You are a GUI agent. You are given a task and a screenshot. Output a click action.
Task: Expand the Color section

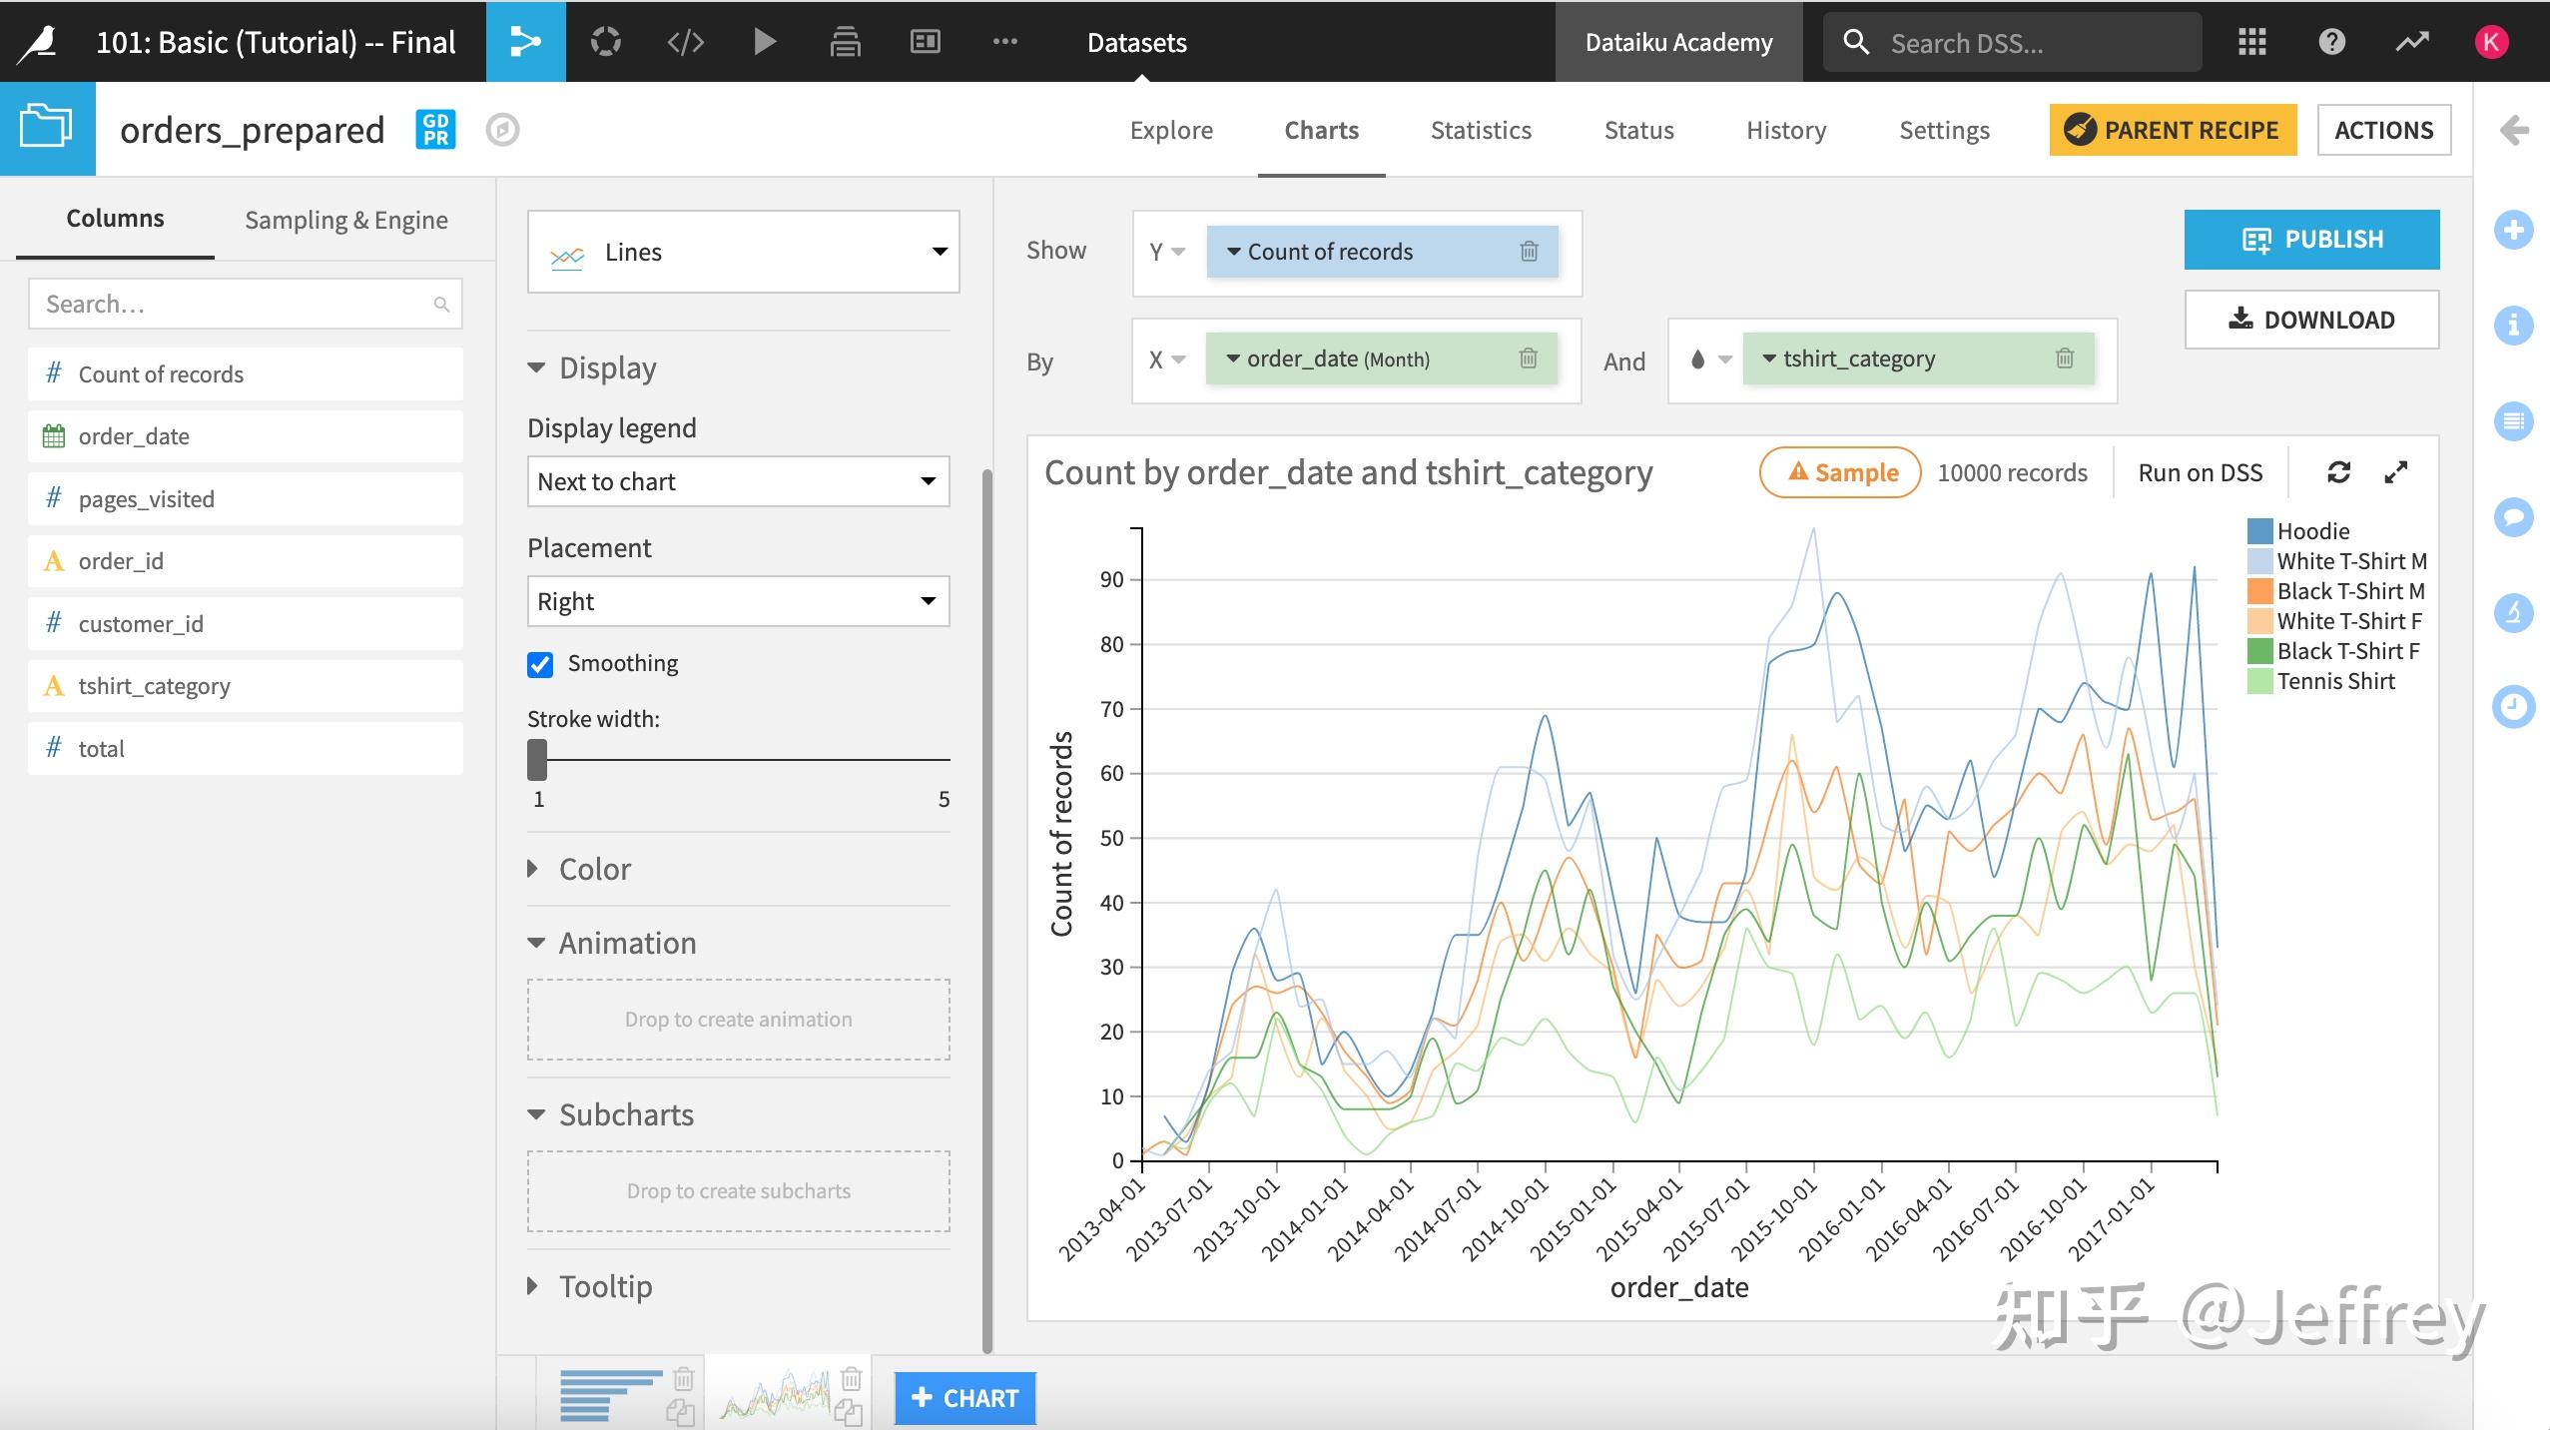[x=594, y=869]
